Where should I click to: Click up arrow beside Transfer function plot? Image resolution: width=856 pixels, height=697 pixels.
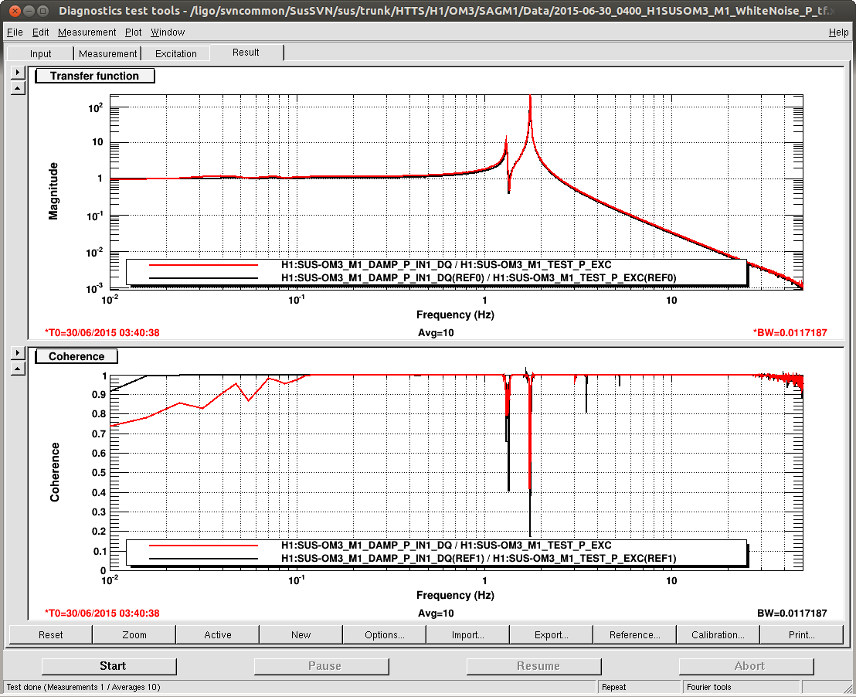coord(18,88)
